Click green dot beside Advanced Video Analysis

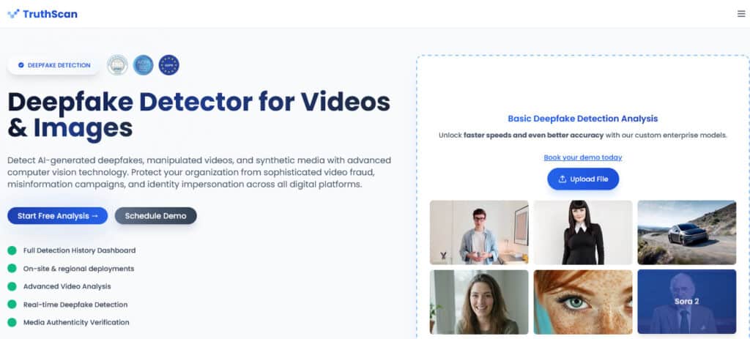click(x=12, y=286)
